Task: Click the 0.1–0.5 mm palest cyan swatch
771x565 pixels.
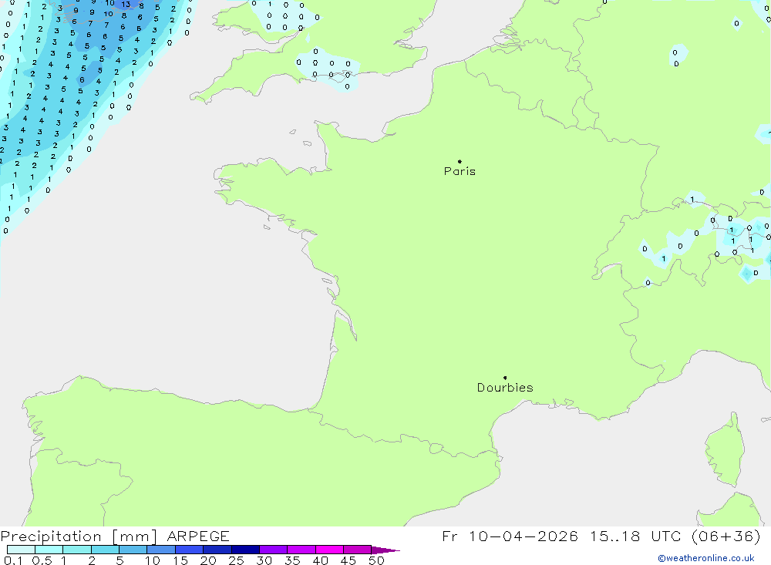Action: [21, 550]
